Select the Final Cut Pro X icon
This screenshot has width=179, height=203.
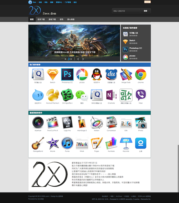click(x=52, y=122)
